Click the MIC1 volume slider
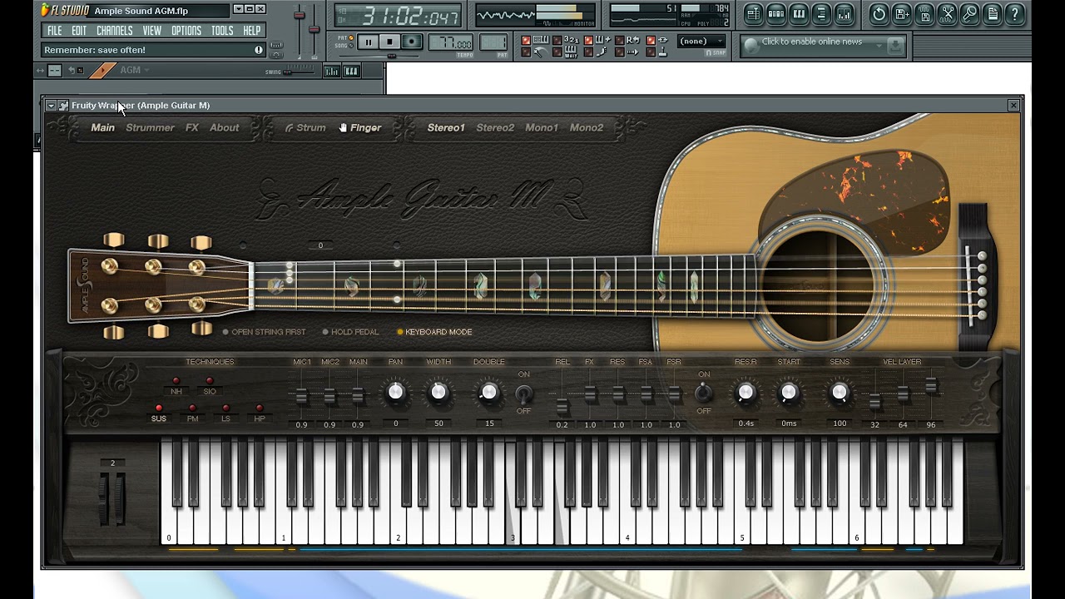Image resolution: width=1065 pixels, height=599 pixels. [x=301, y=396]
